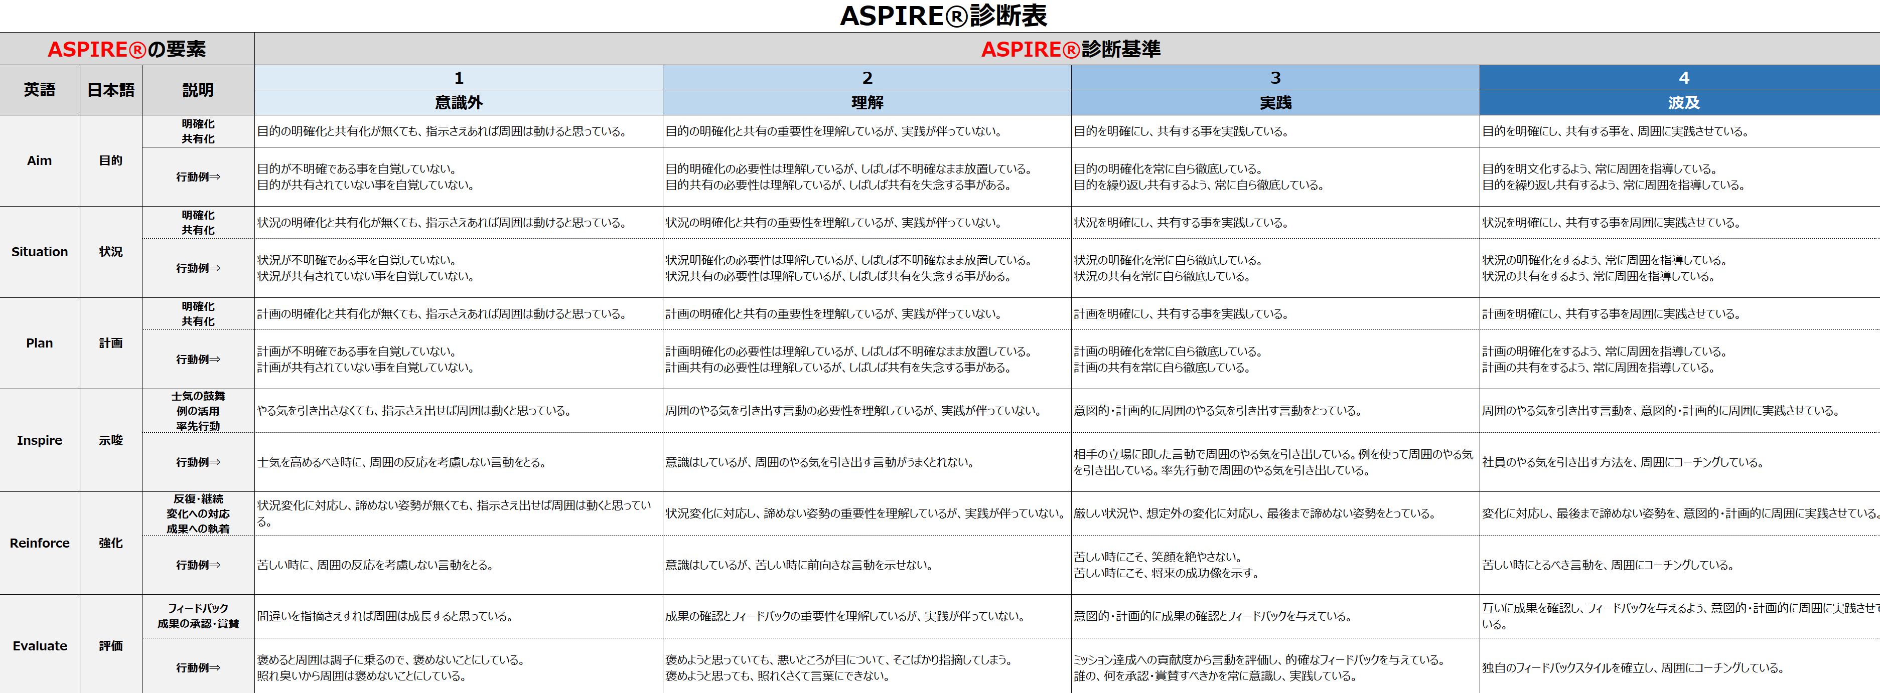This screenshot has width=1880, height=693.
Task: Select cell "状況を明確にし、共有する事を実践している。"
Action: click(x=1275, y=223)
